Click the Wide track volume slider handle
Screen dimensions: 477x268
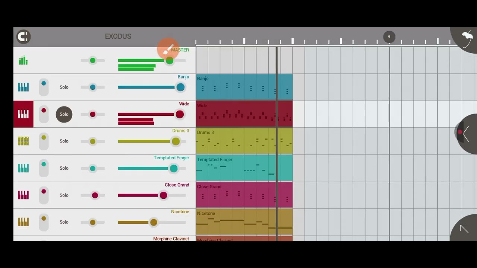coord(180,114)
